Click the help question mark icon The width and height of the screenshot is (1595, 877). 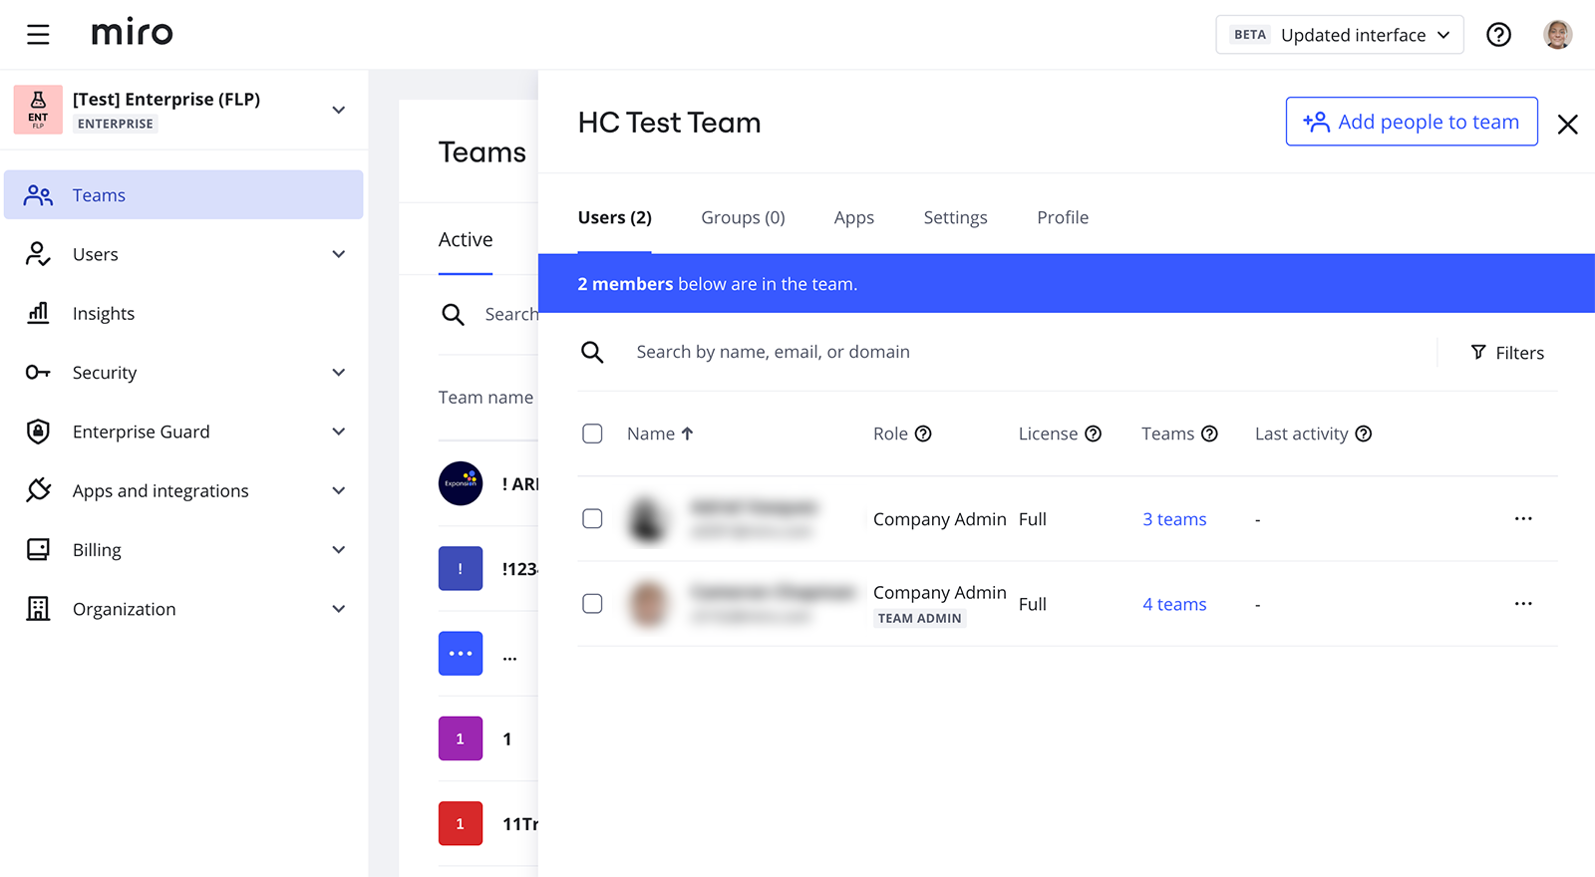(x=1498, y=35)
